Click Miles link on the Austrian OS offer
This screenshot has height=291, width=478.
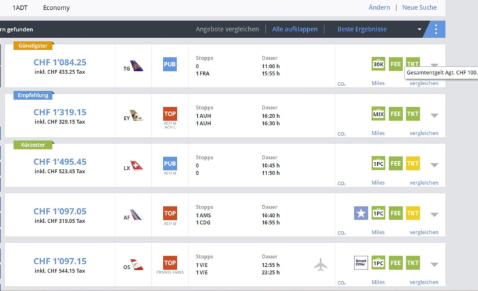[x=378, y=282]
